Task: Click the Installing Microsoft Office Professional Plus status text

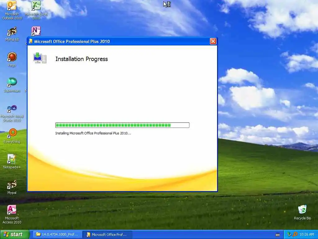Action: click(93, 133)
